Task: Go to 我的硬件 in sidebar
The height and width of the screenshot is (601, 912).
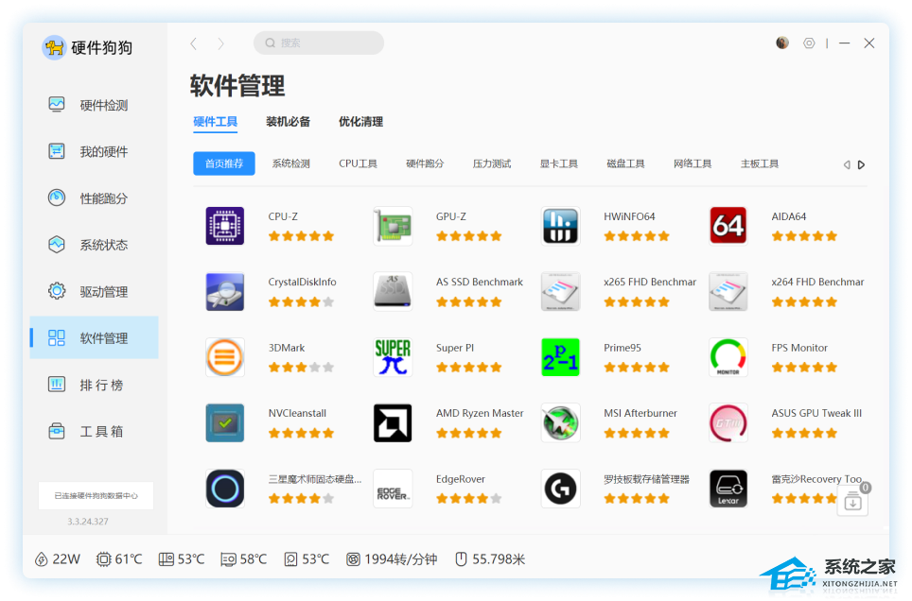Action: (95, 151)
